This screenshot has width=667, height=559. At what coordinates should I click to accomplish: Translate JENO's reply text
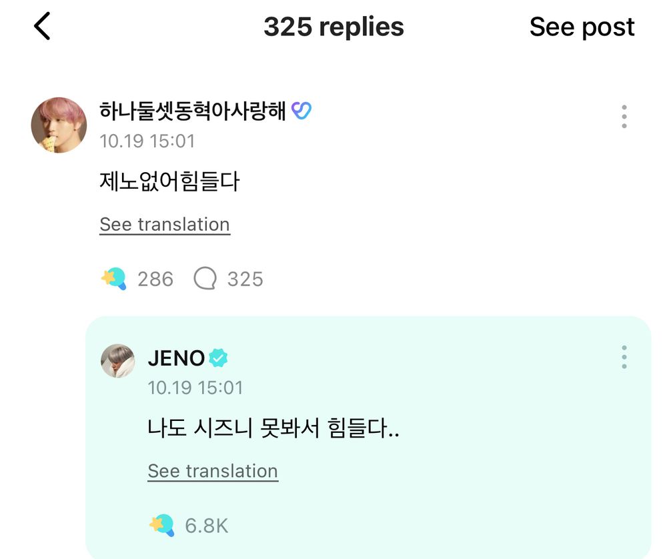click(x=213, y=471)
